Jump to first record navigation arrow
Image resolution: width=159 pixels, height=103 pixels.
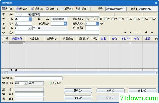click(x=125, y=32)
